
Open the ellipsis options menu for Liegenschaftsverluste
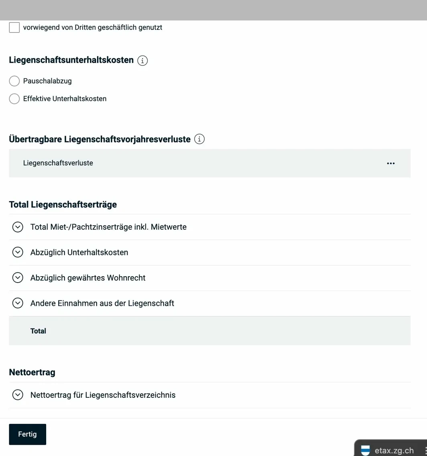pyautogui.click(x=390, y=163)
